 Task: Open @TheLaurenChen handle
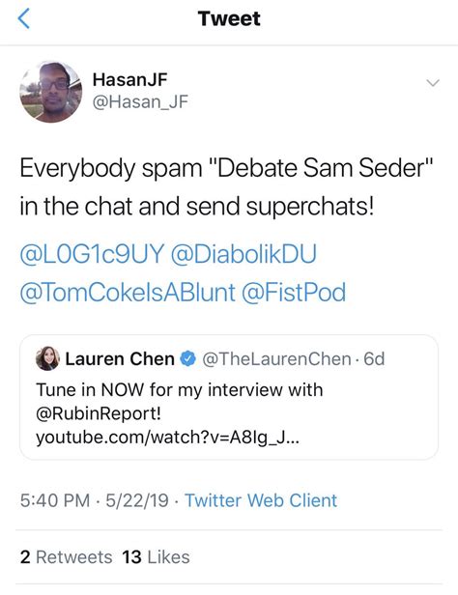coord(276,359)
